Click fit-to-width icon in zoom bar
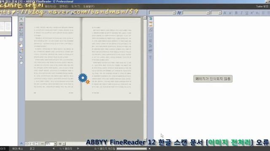The height and width of the screenshot is (151, 270). 32,144
